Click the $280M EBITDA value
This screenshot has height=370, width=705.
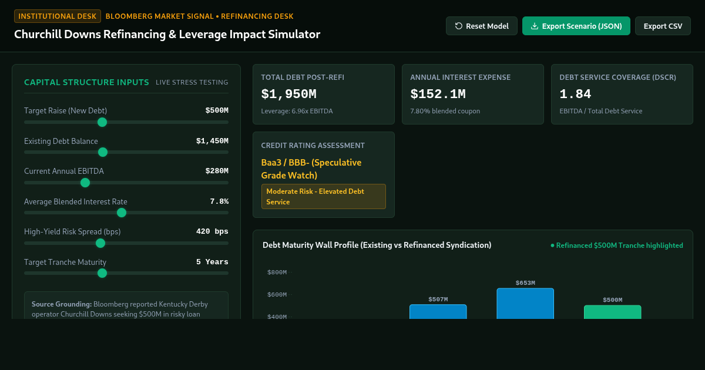click(217, 171)
